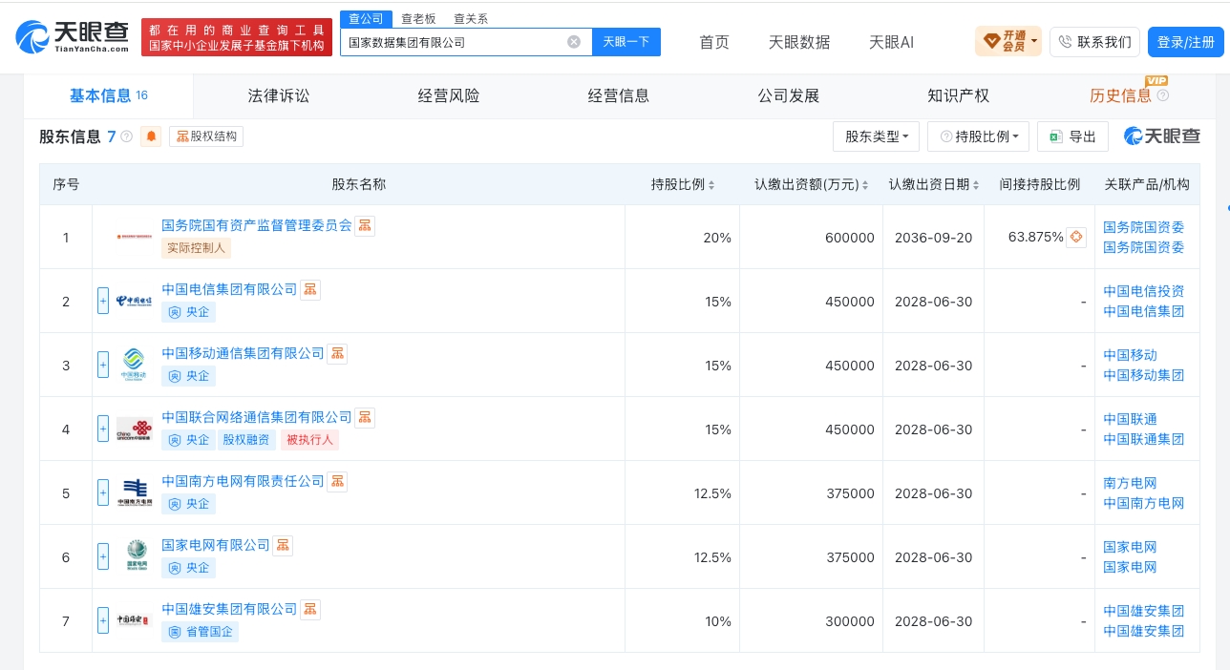Click the 导出 export button
Screen dimensions: 1230x670
click(1072, 136)
